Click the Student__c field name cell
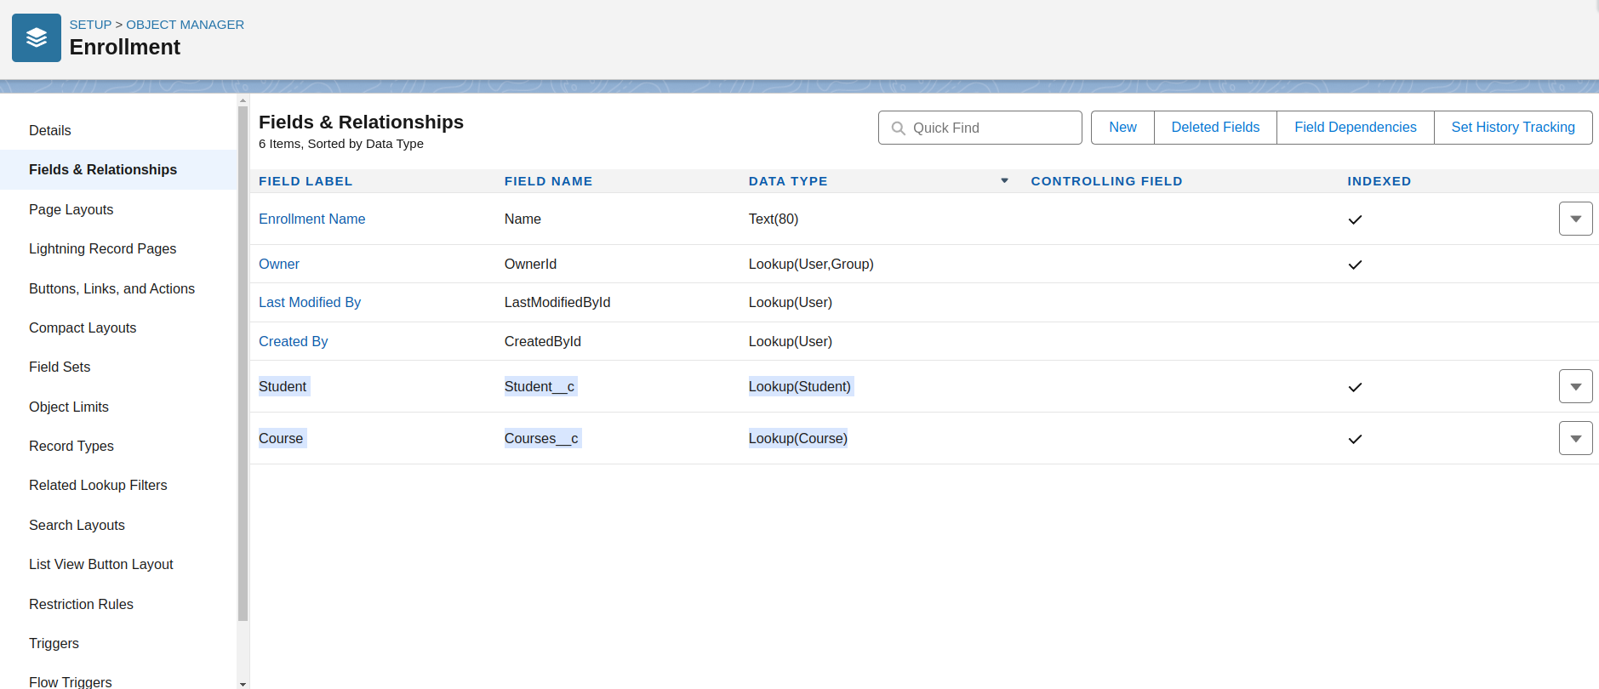Screen dimensions: 1599x689 pos(540,386)
